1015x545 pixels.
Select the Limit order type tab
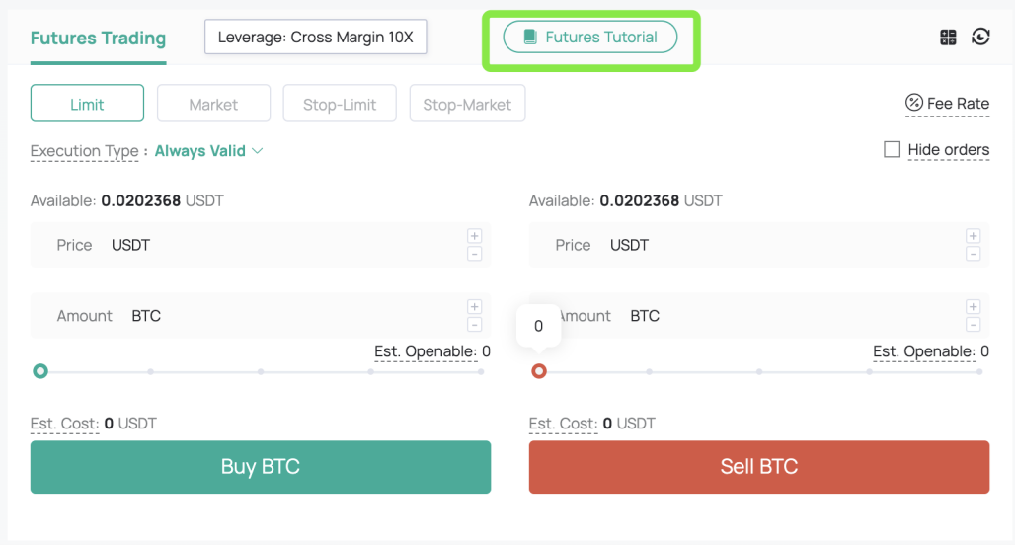coord(87,104)
